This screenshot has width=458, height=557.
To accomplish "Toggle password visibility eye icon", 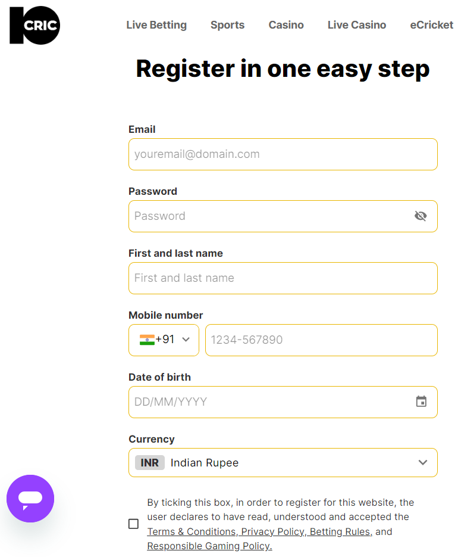I will click(421, 216).
